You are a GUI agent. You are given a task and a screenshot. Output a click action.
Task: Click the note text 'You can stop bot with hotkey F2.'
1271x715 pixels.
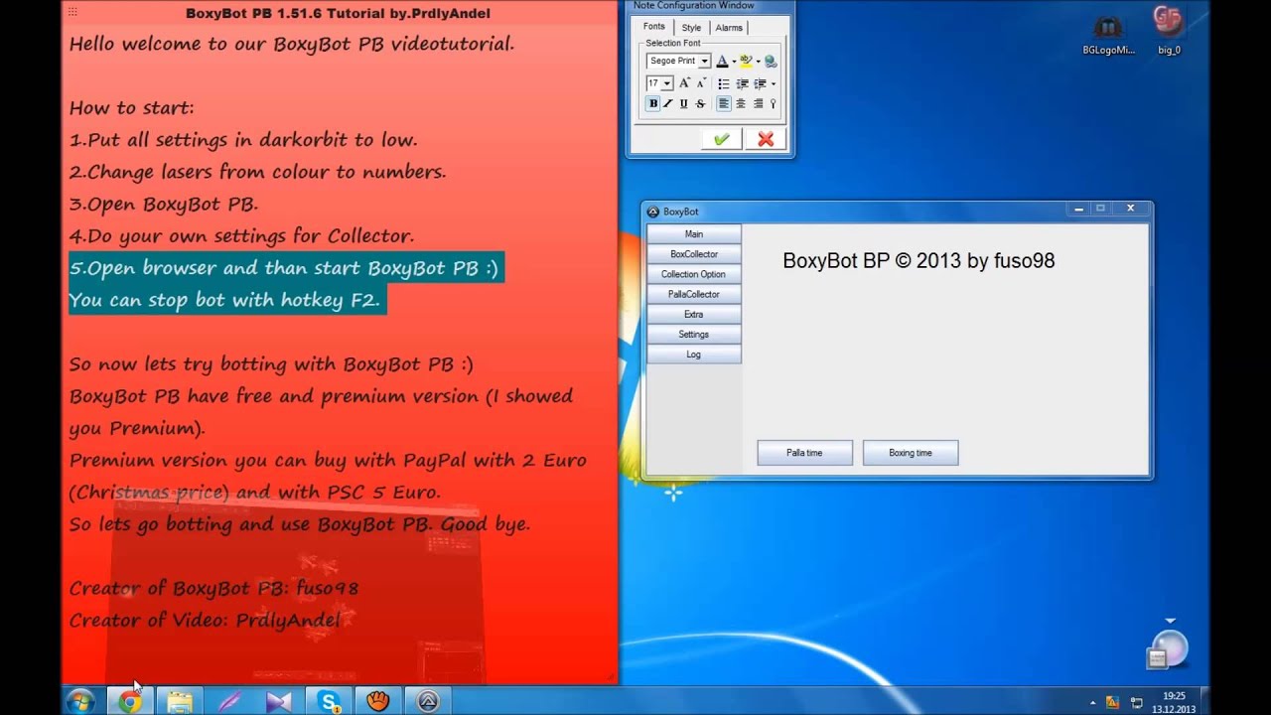pos(225,299)
